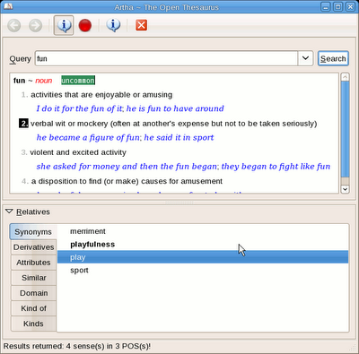Viewport: 359px width, 354px height.
Task: Quit using the red X toolbar icon
Action: [141, 25]
